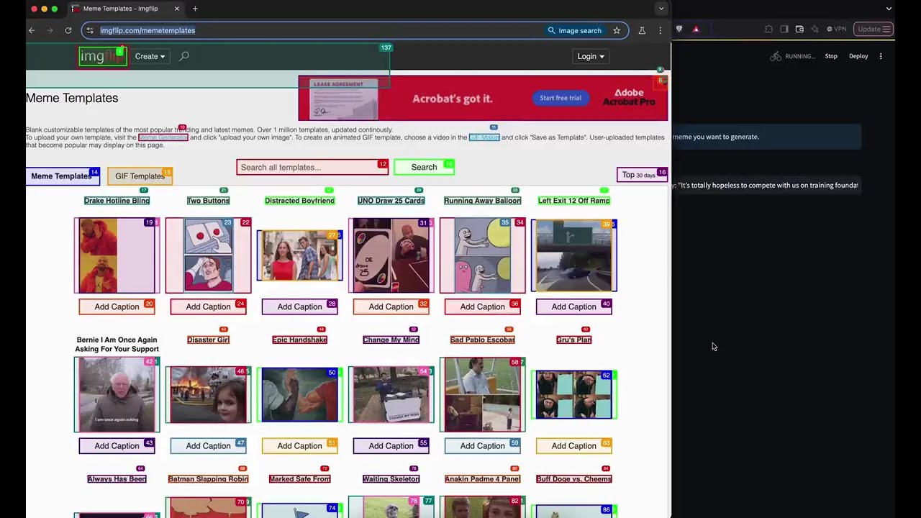Open the Disaster Girl thumbnail image
Screen dimensions: 921x518
pos(208,394)
